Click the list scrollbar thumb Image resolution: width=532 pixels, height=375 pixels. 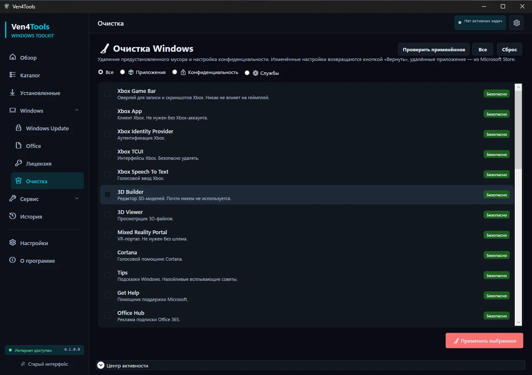519,129
